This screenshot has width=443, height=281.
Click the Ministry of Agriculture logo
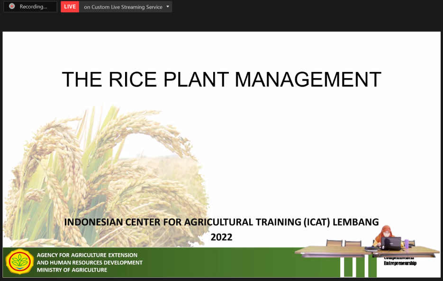[x=19, y=262]
